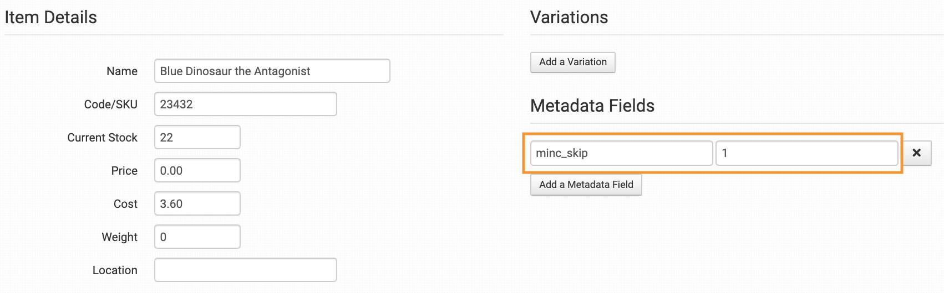Click the metadata value field containing 1
The height and width of the screenshot is (293, 944).
806,153
